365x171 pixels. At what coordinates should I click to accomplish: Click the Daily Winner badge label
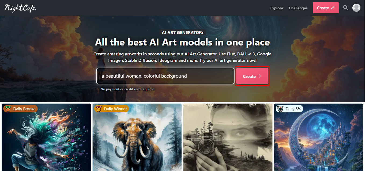pos(115,109)
